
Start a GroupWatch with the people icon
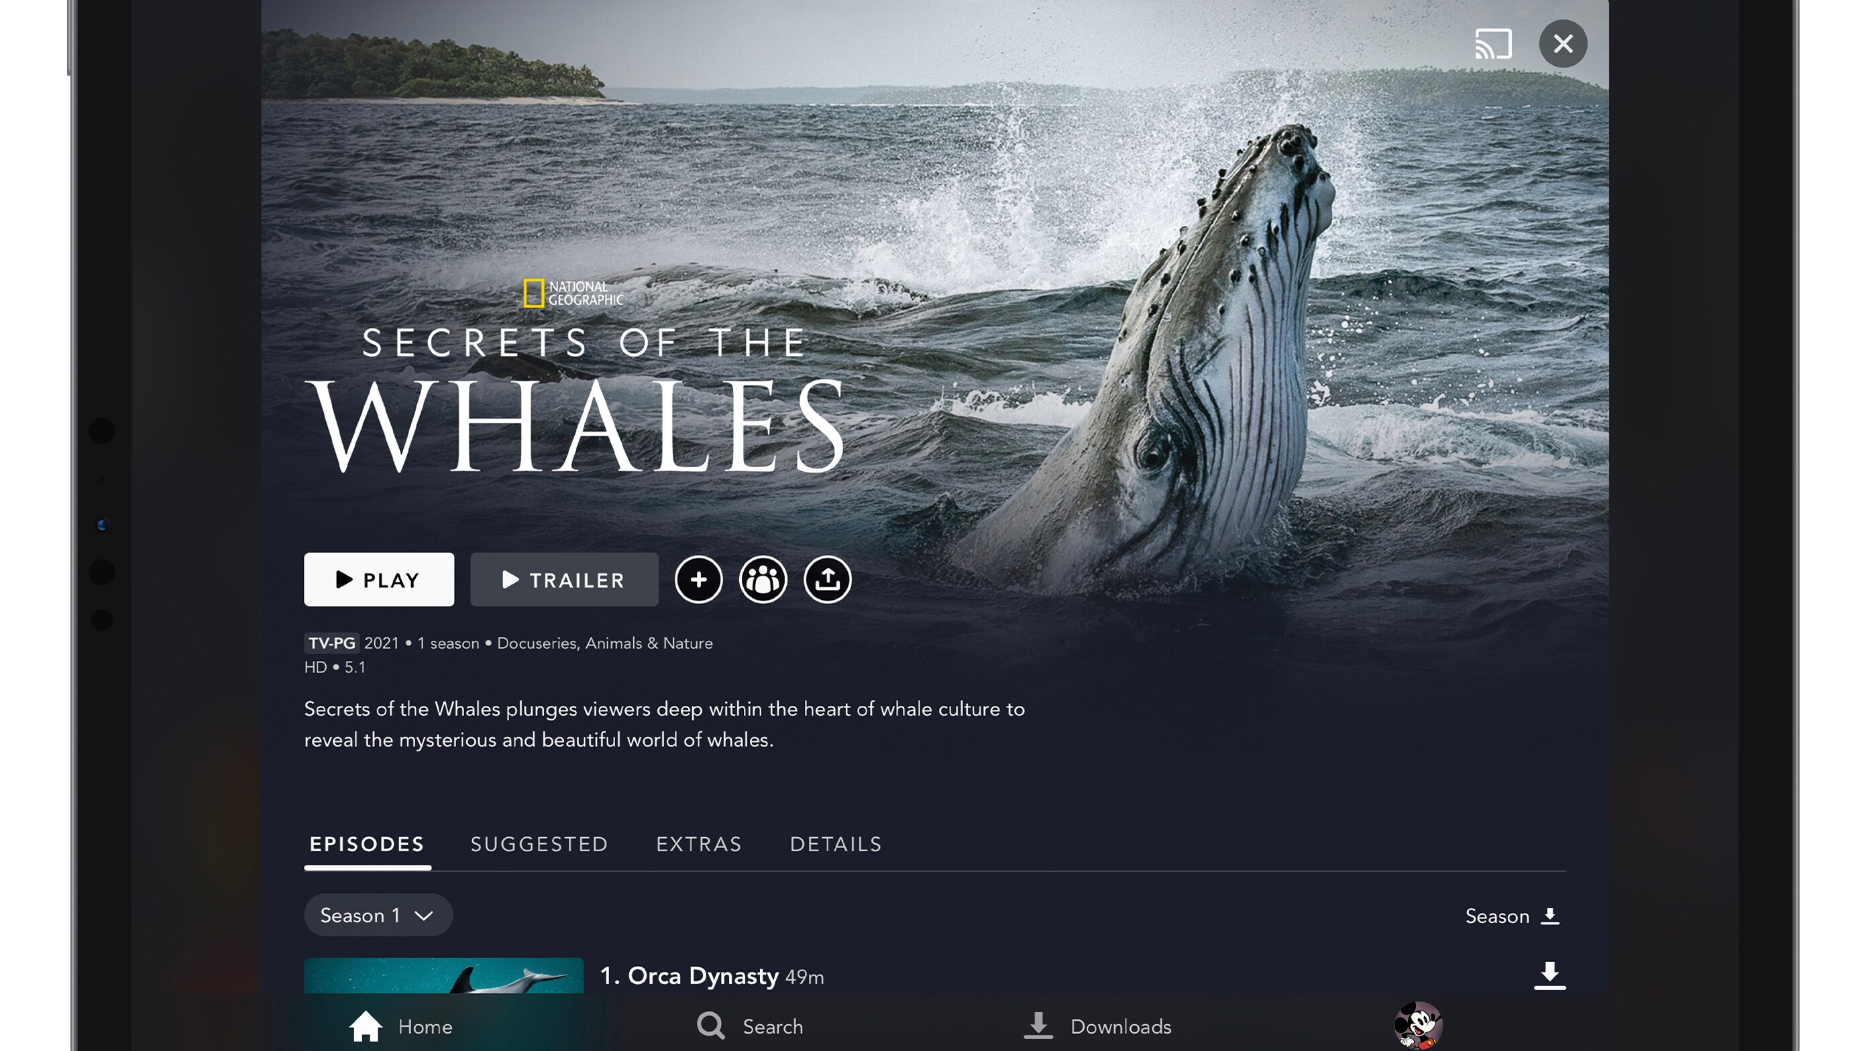click(763, 580)
